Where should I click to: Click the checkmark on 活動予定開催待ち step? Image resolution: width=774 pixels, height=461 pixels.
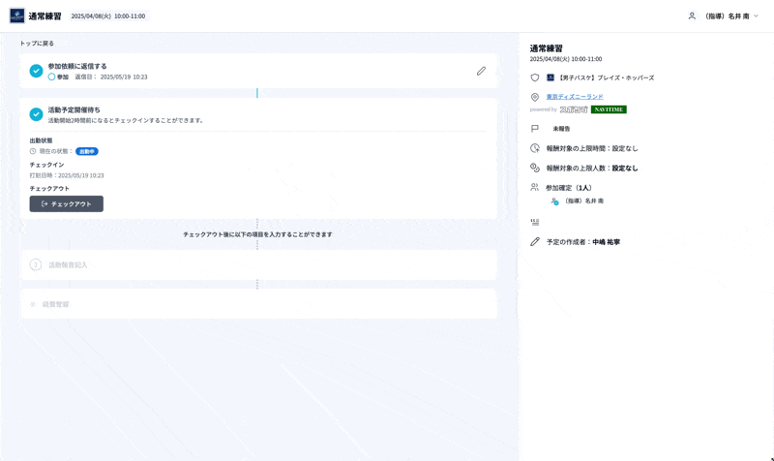point(36,114)
